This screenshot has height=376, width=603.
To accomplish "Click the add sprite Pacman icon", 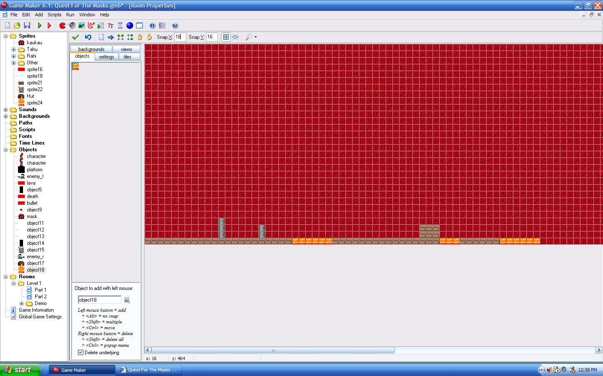I will [62, 25].
